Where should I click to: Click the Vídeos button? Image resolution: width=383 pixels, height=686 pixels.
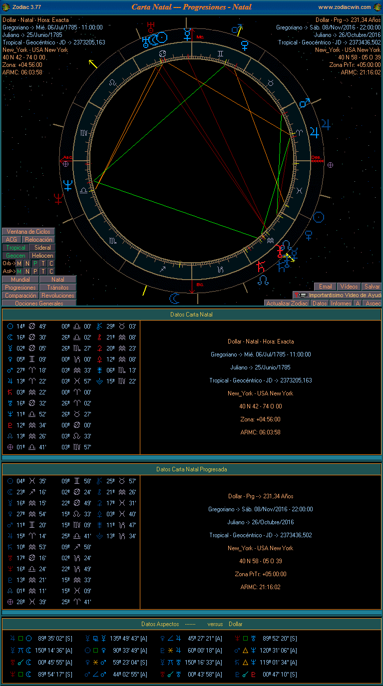(349, 287)
